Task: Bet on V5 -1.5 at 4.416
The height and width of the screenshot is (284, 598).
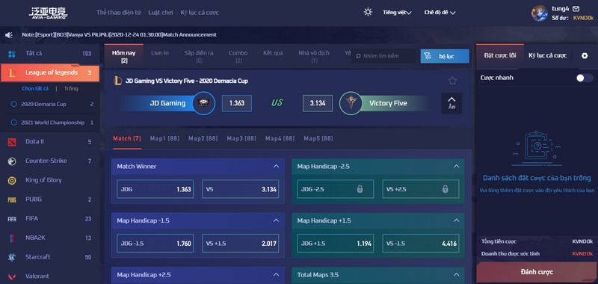Action: [421, 243]
